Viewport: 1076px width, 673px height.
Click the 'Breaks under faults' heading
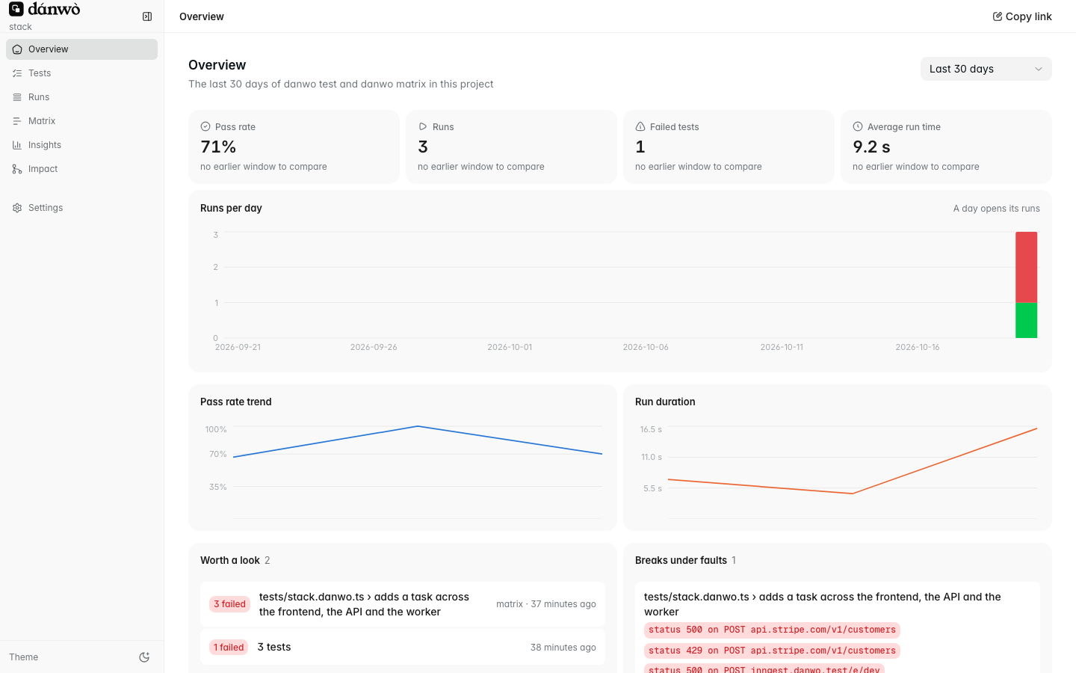click(681, 560)
